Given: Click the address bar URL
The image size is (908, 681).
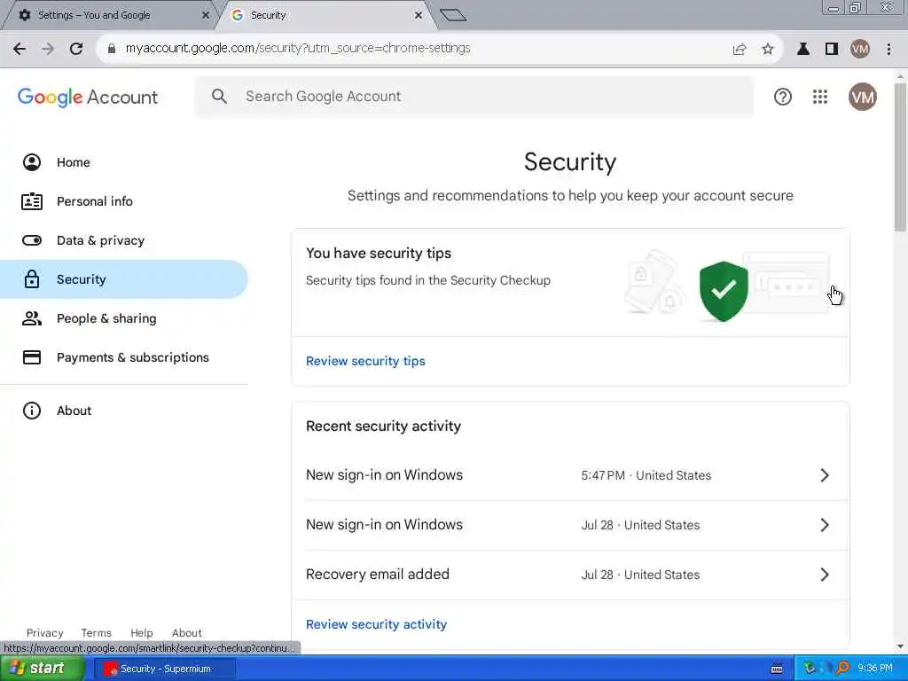Looking at the screenshot, I should [298, 49].
